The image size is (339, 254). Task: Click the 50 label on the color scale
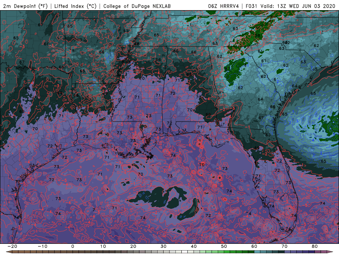(224, 246)
